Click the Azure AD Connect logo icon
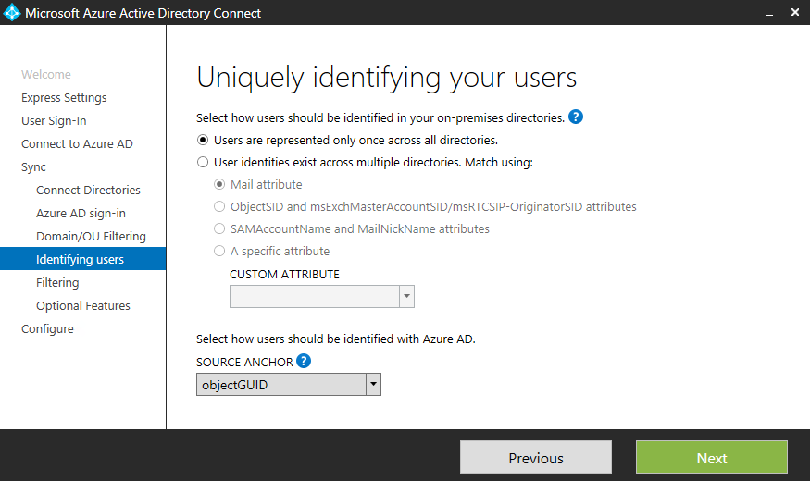 pos(12,13)
